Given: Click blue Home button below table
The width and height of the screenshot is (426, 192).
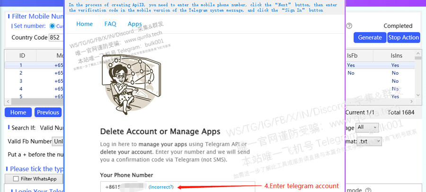Looking at the screenshot, I should [18, 113].
